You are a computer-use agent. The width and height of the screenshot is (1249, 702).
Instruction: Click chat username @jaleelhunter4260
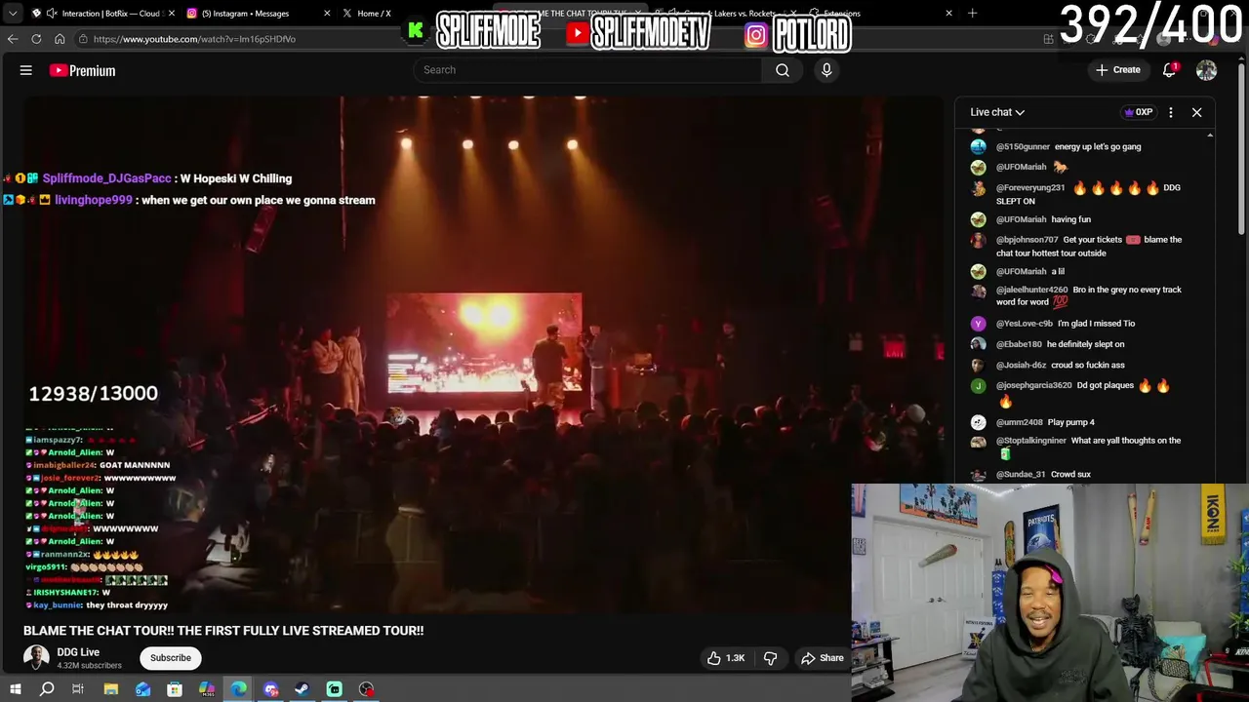click(x=1031, y=290)
